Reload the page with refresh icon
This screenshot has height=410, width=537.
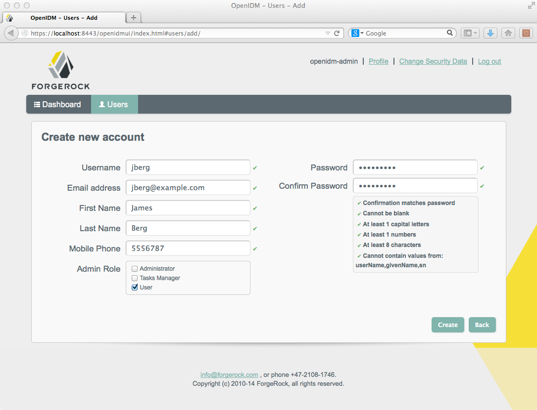pyautogui.click(x=337, y=33)
